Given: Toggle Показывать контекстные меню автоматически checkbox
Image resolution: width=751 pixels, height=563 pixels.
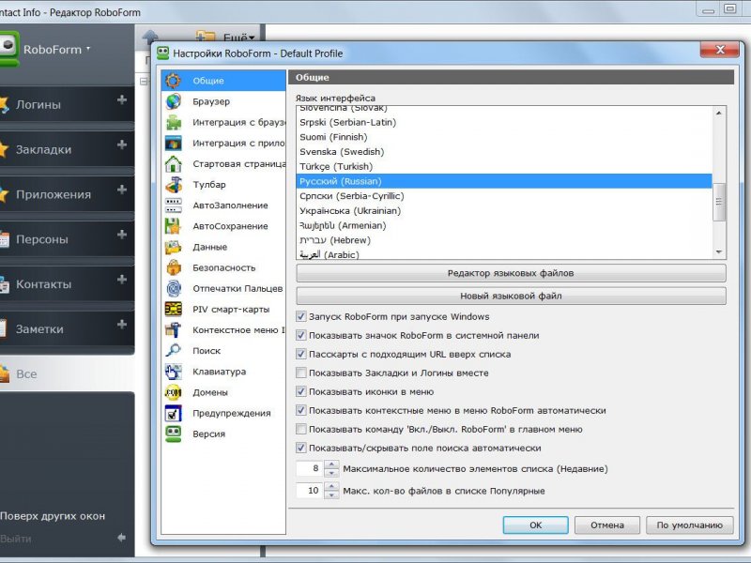Looking at the screenshot, I should coord(300,410).
